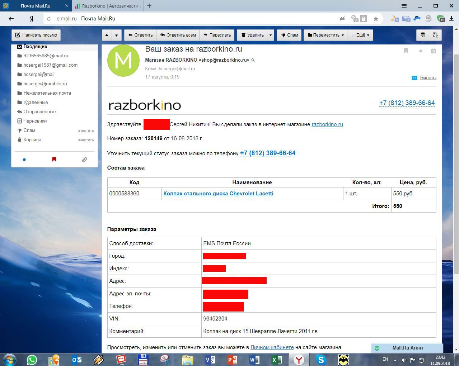The image size is (459, 366).
Task: Open the Билеты link
Action: click(428, 78)
